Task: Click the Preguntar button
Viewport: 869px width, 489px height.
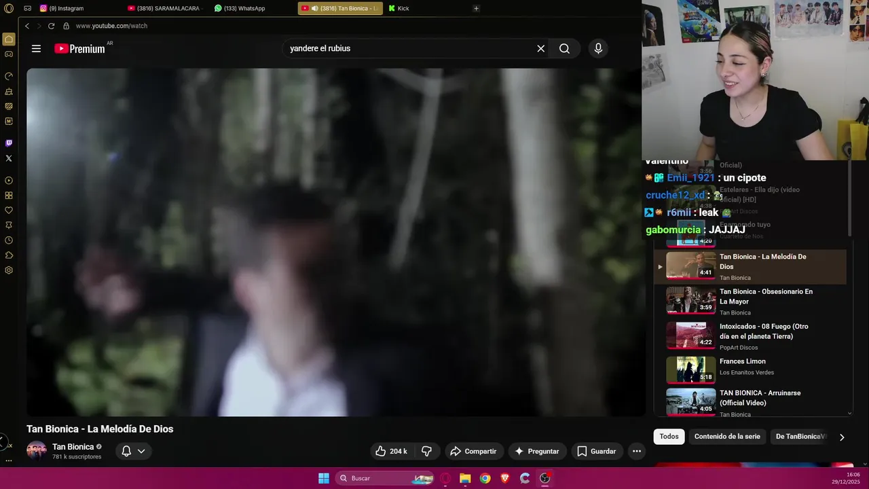Action: pos(537,451)
